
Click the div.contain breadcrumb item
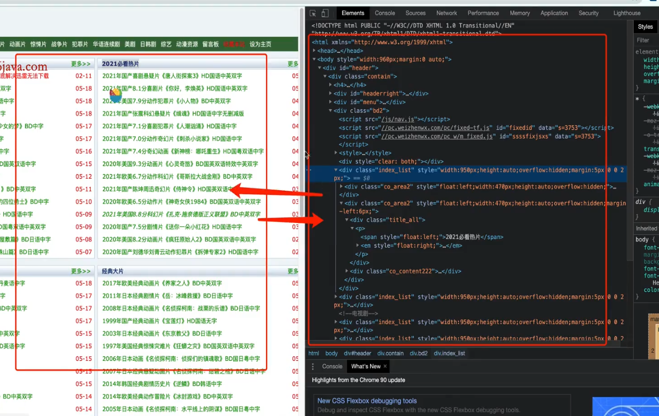391,353
